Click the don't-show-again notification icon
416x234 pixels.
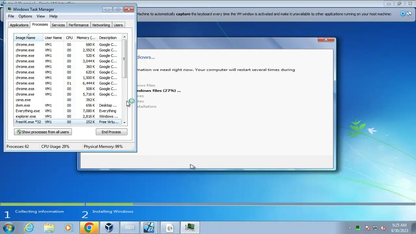[409, 14]
